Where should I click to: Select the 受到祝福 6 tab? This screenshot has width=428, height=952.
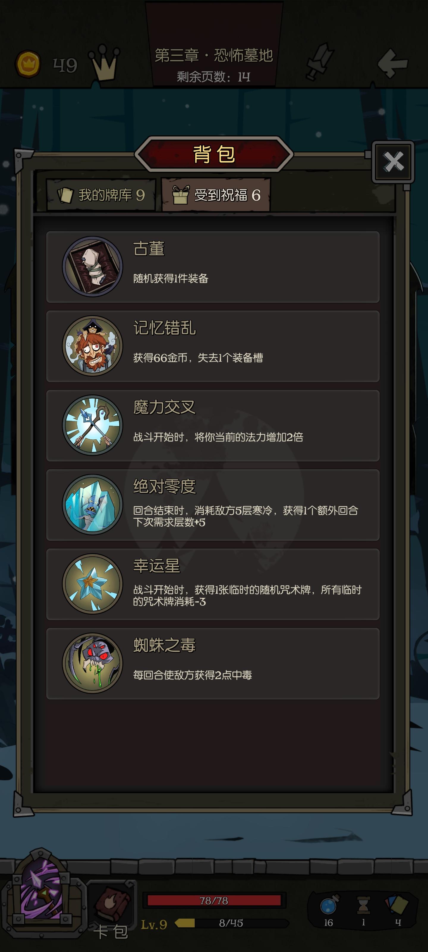pyautogui.click(x=216, y=195)
